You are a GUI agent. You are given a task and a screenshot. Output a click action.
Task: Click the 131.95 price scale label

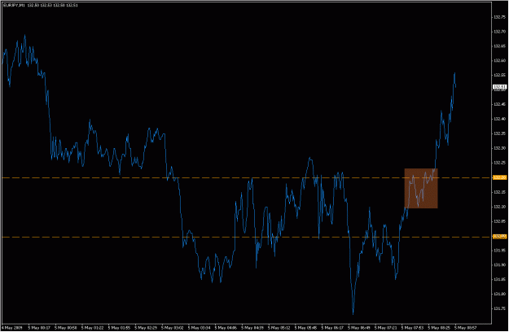[x=499, y=251]
